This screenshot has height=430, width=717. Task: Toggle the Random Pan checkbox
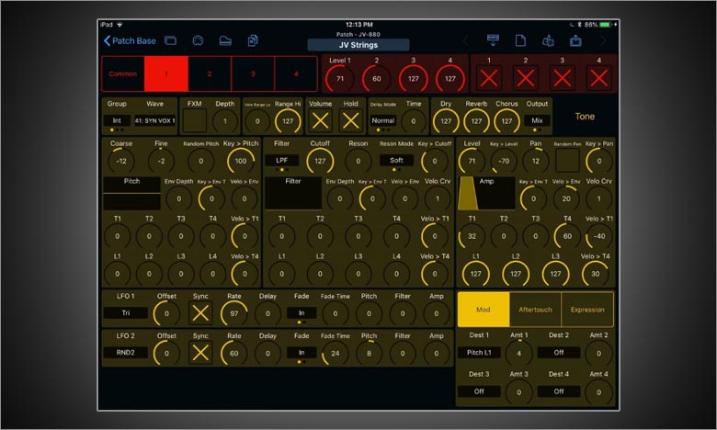[x=567, y=161]
